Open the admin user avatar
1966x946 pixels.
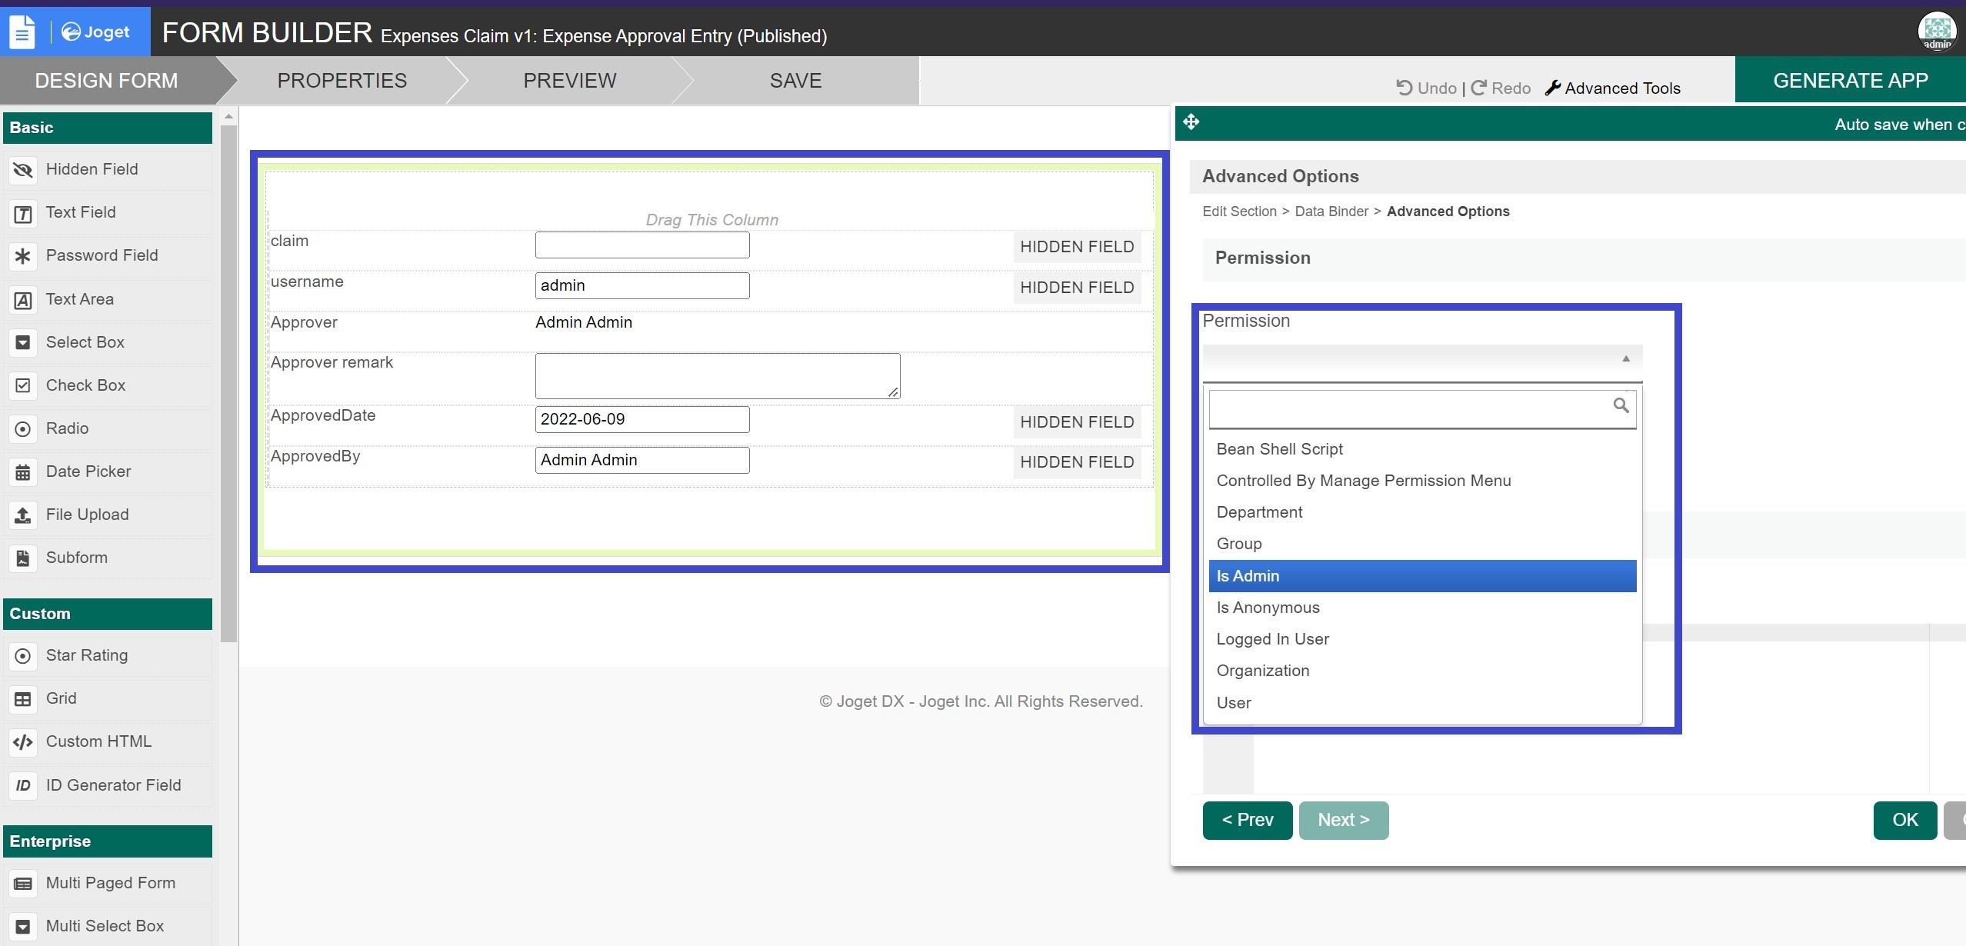[x=1937, y=31]
